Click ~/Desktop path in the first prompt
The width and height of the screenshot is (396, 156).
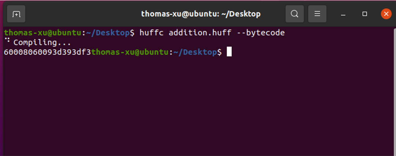tap(108, 33)
